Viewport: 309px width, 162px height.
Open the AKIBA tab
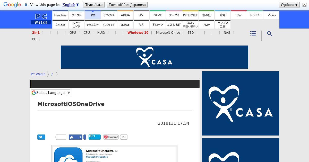tap(125, 15)
